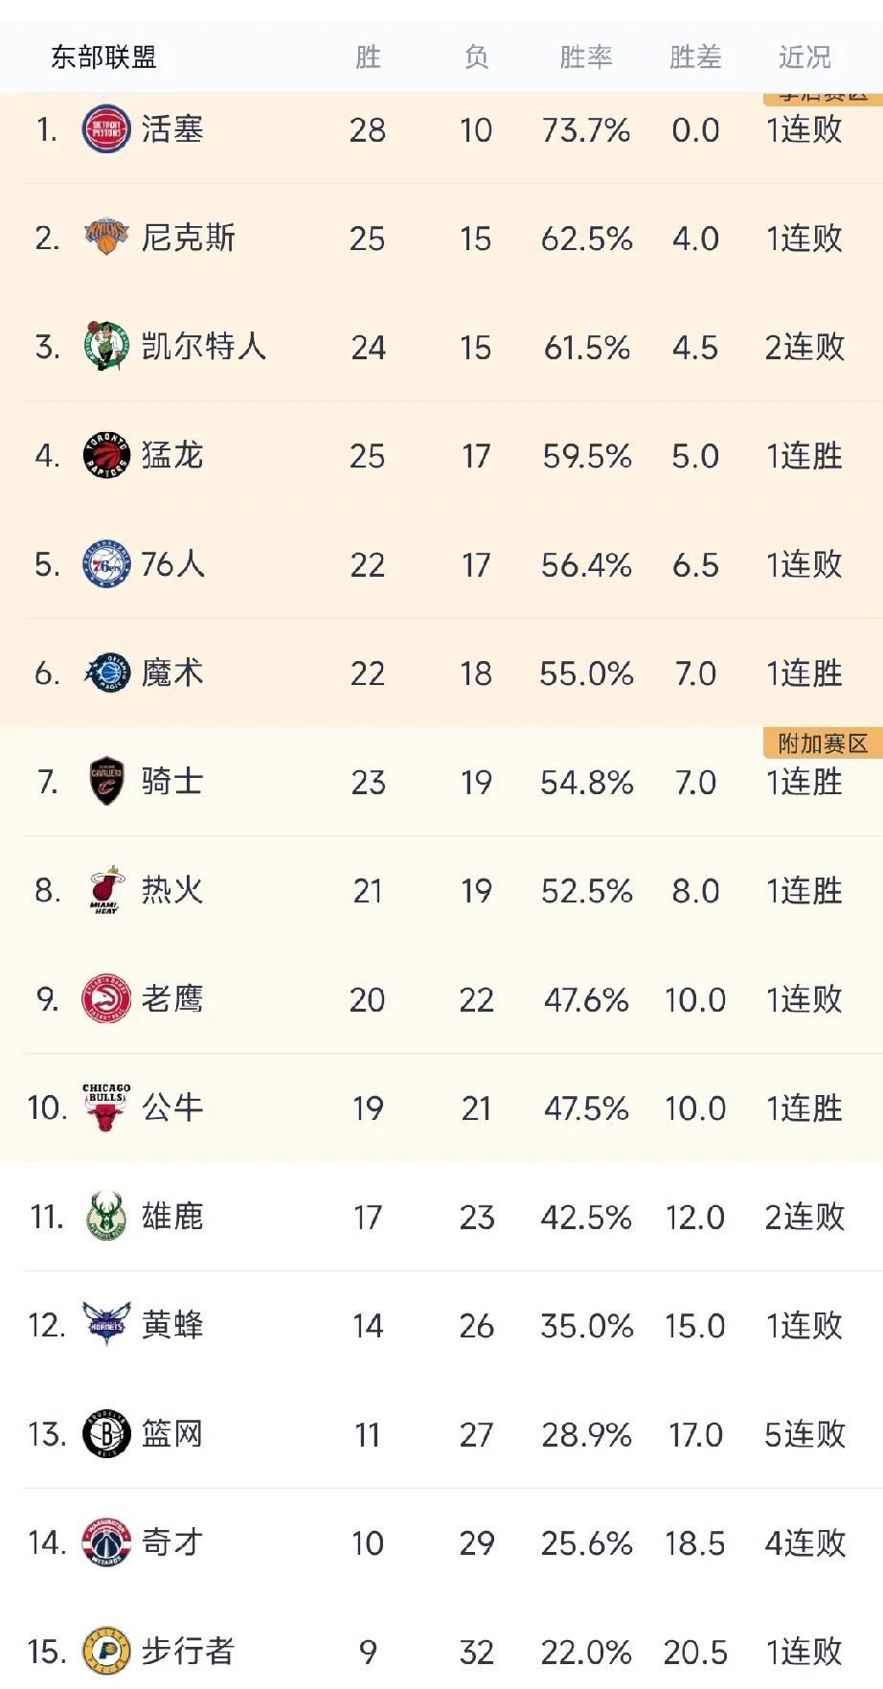Click the 魔术 team name
Screen dimensions: 883x1689
tap(172, 673)
